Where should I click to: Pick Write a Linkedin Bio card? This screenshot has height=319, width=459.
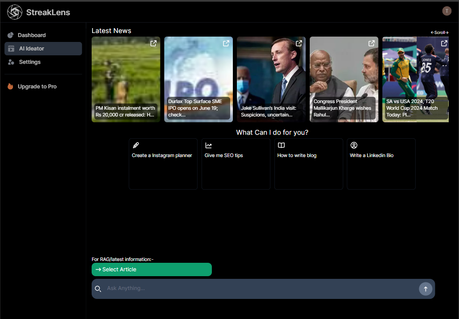(381, 164)
